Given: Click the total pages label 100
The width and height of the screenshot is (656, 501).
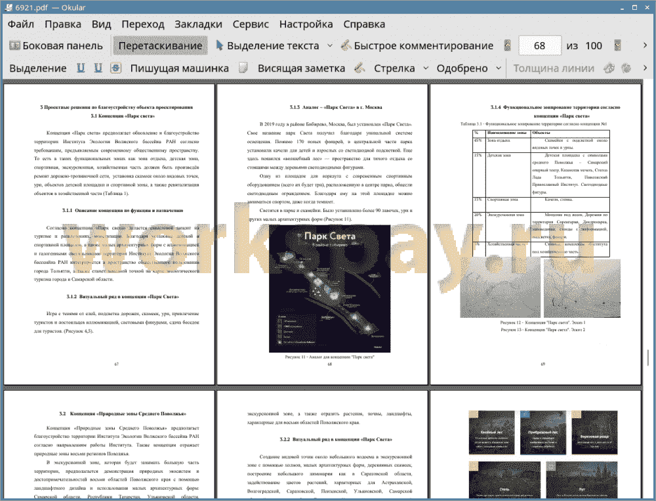Looking at the screenshot, I should 593,46.
